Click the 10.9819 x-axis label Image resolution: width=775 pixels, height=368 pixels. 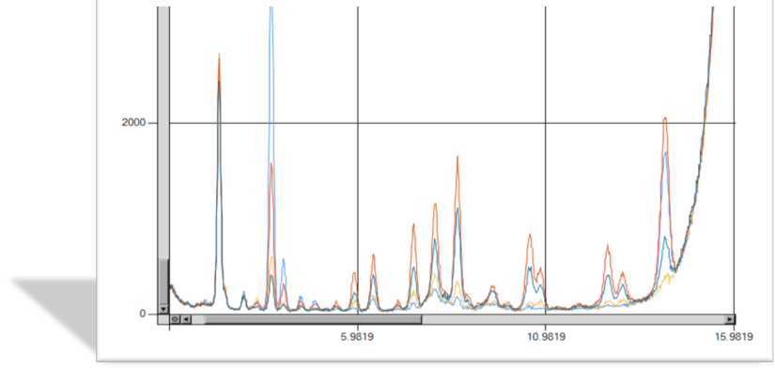click(x=545, y=337)
